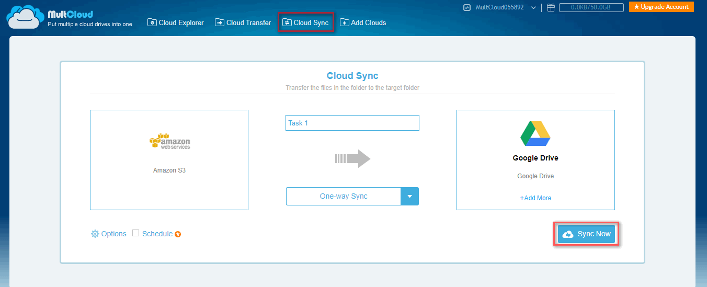Click the blue arrow of sync dropdown
The image size is (707, 287).
[x=410, y=197]
